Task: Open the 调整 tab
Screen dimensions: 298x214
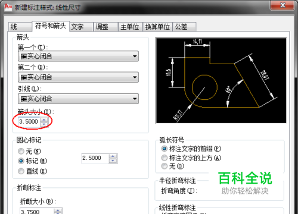Action: click(106, 27)
